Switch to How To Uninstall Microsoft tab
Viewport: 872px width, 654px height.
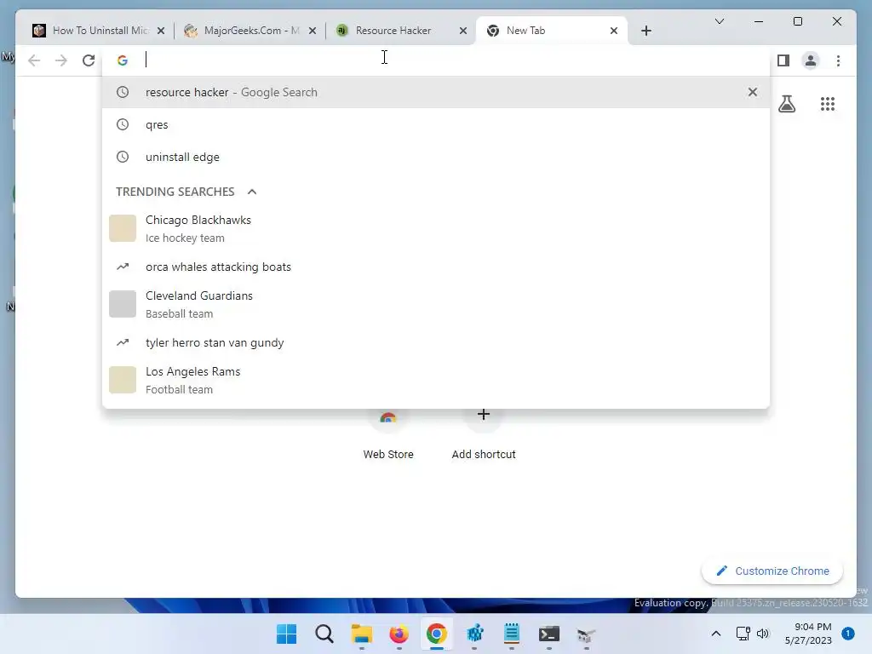pyautogui.click(x=100, y=31)
